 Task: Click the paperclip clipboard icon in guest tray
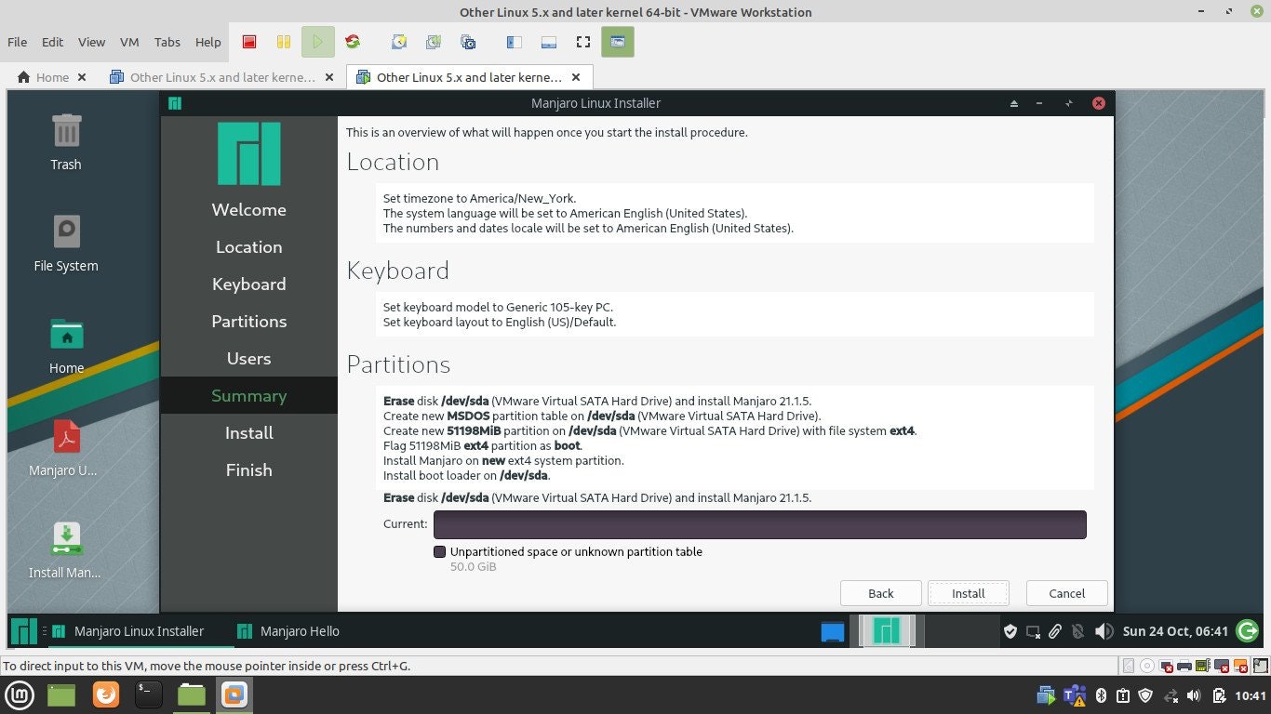point(1055,631)
